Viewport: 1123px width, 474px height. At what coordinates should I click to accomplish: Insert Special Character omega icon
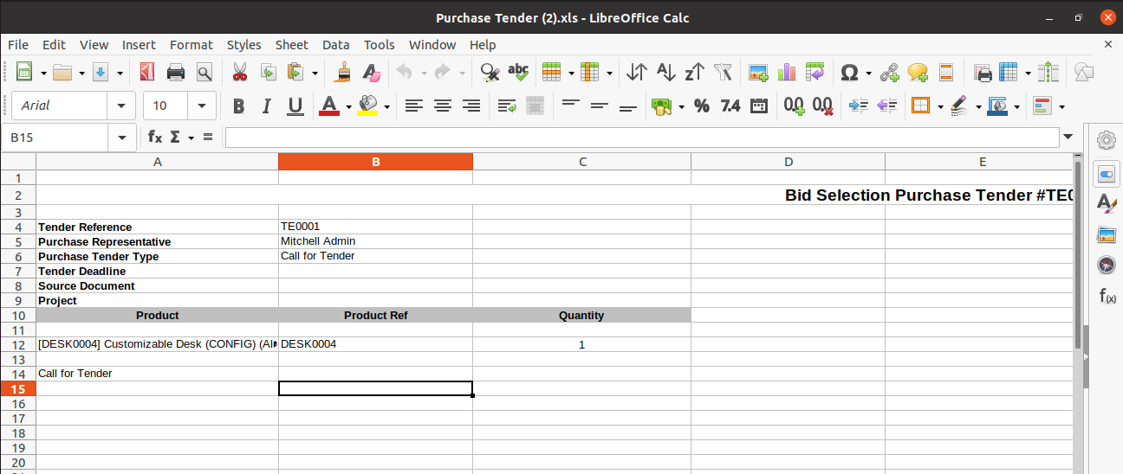click(850, 72)
